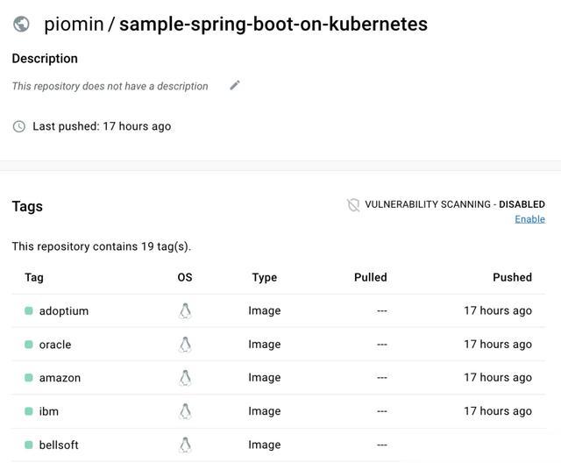
Task: Open the adoptium tag
Action: (64, 310)
